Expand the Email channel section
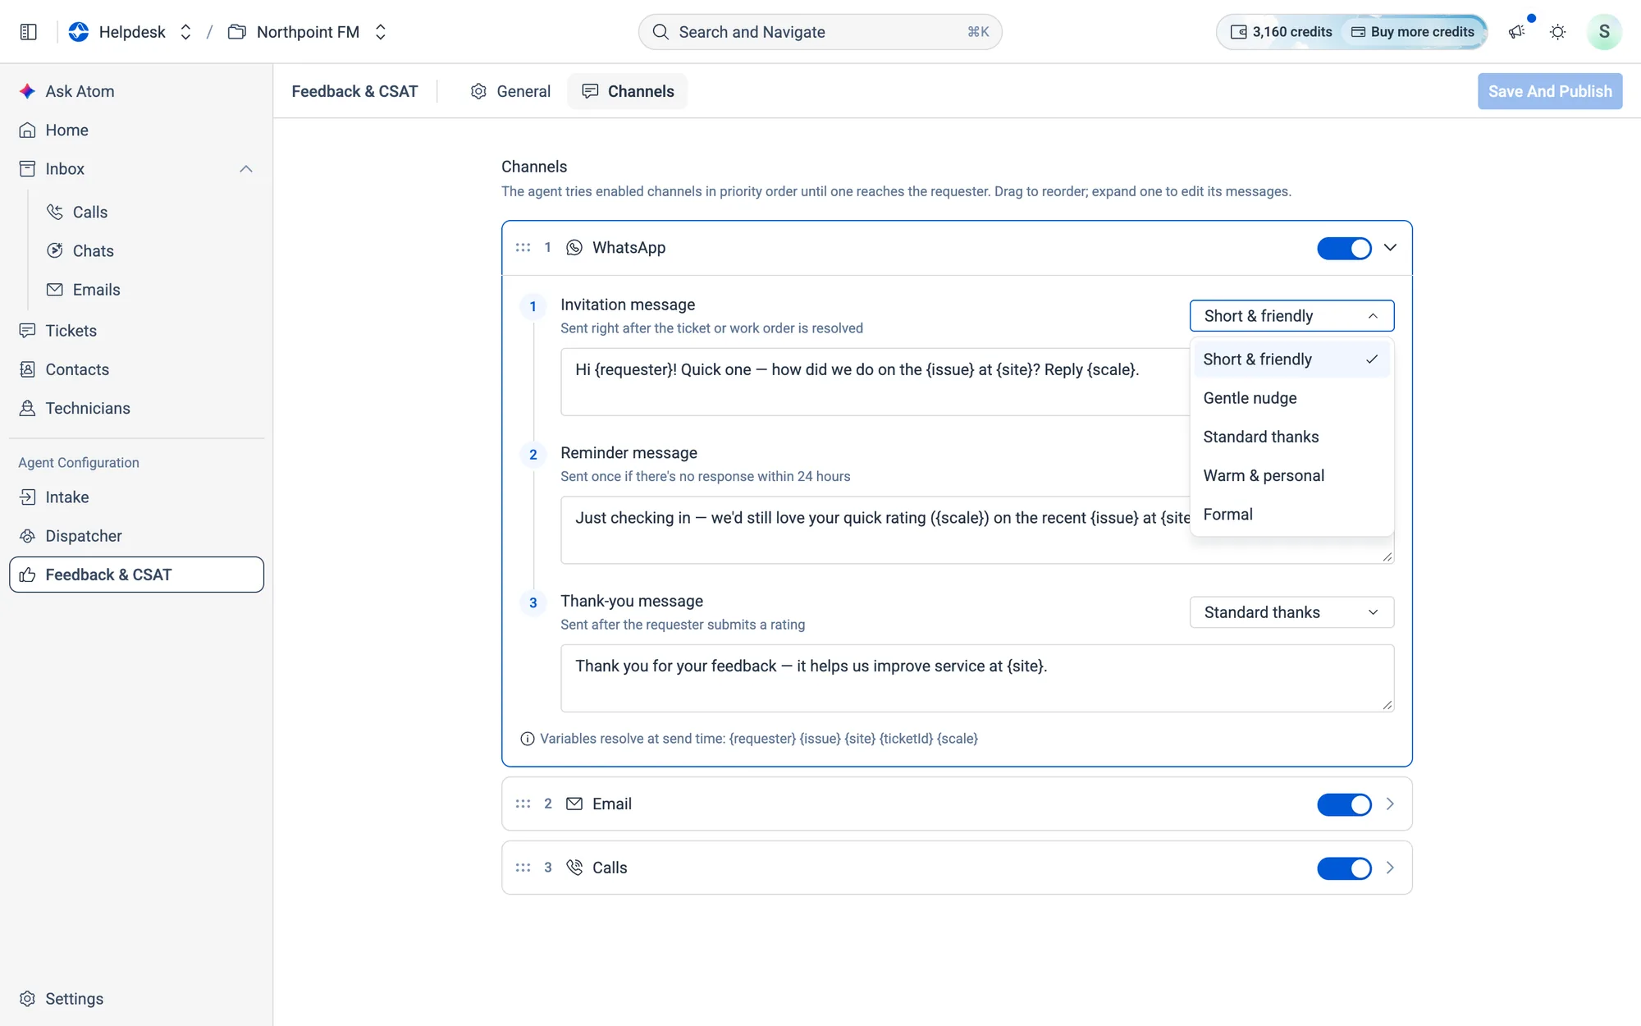The image size is (1641, 1026). tap(1390, 804)
